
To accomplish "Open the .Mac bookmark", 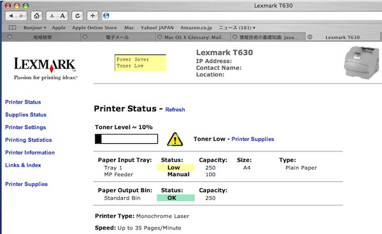I will (129, 28).
